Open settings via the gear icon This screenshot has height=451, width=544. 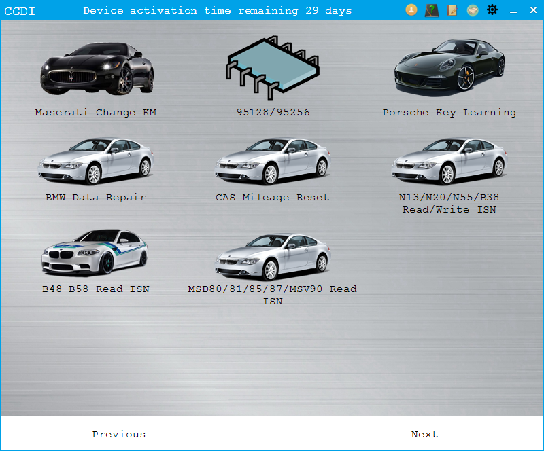(492, 10)
